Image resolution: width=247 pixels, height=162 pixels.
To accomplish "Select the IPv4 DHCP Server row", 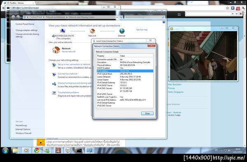I will [125, 85].
